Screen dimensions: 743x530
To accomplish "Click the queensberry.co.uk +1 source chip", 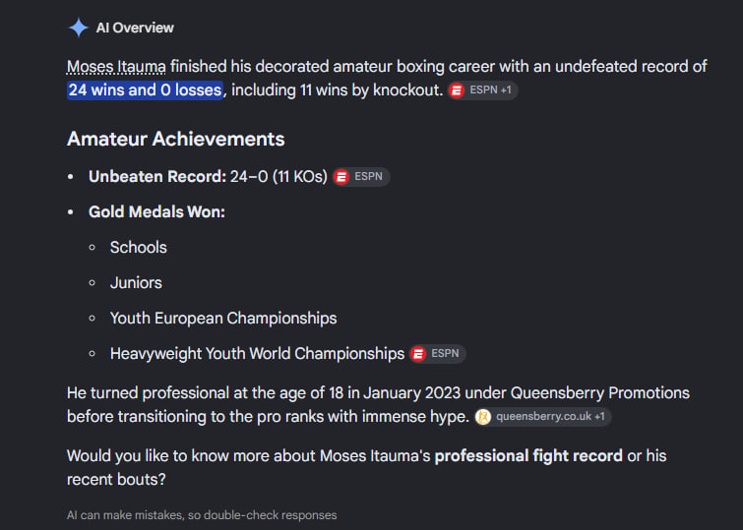I will click(x=543, y=417).
